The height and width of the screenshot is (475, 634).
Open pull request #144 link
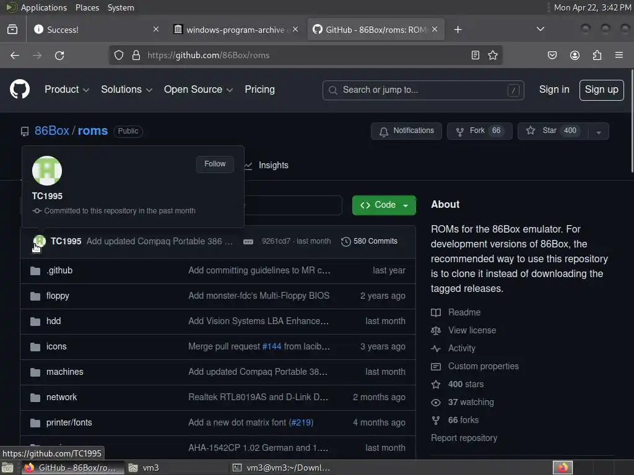point(272,346)
